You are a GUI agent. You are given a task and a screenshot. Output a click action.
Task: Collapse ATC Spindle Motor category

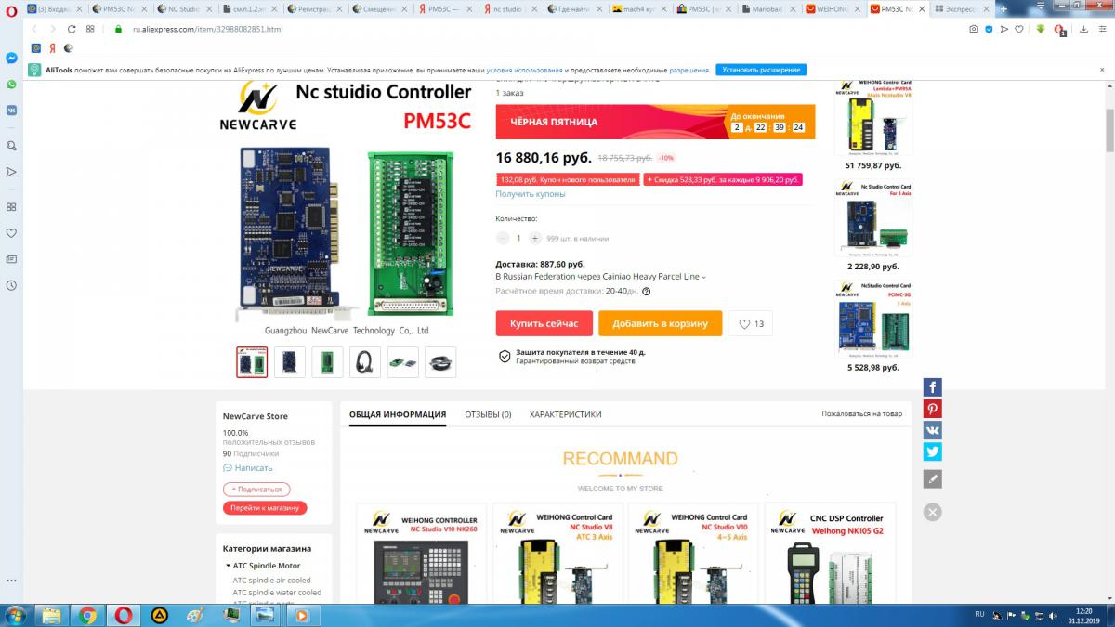228,566
